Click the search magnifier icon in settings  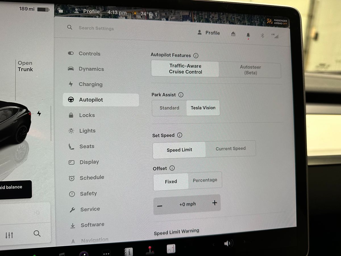(70, 27)
